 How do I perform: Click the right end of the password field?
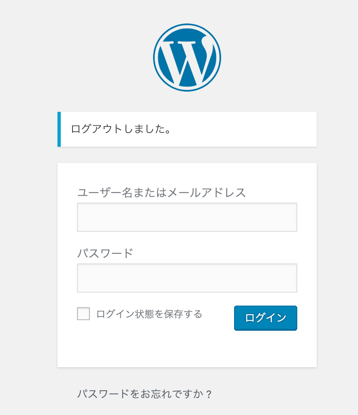tap(288, 278)
